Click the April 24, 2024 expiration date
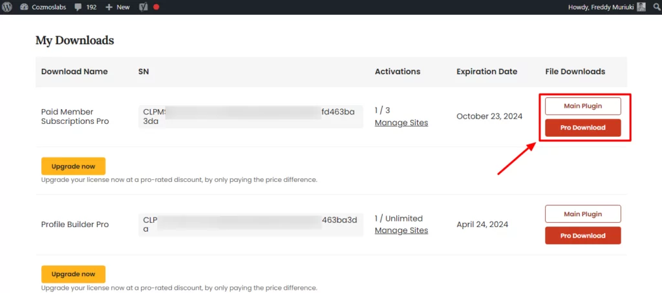 tap(482, 225)
